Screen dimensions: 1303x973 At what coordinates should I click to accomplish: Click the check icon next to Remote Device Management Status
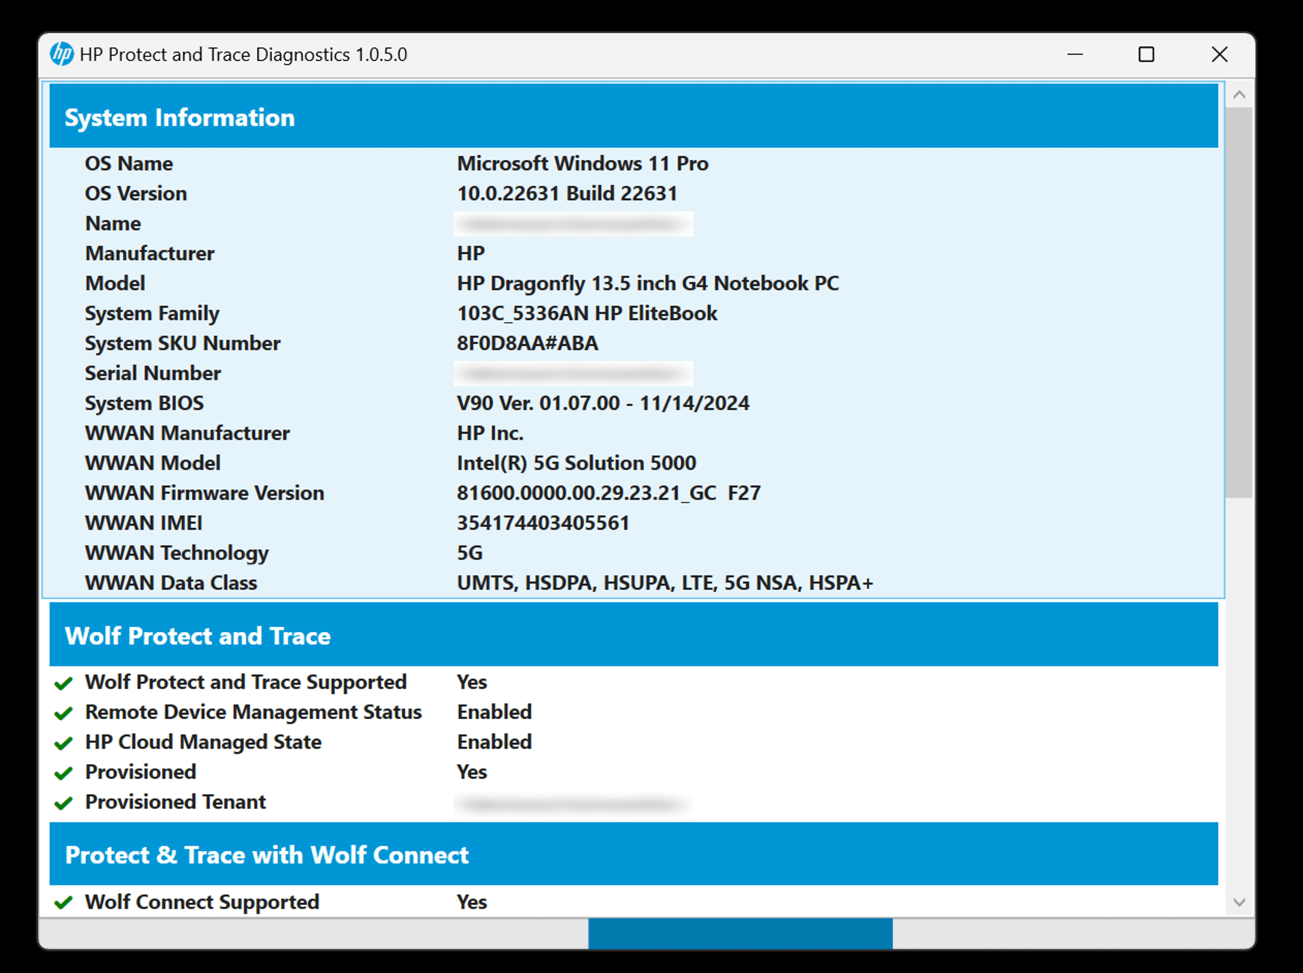(x=63, y=714)
